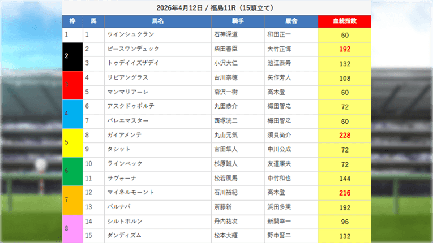
Task: Select horse name トゥデイイズザデイ
Action: click(x=133, y=63)
